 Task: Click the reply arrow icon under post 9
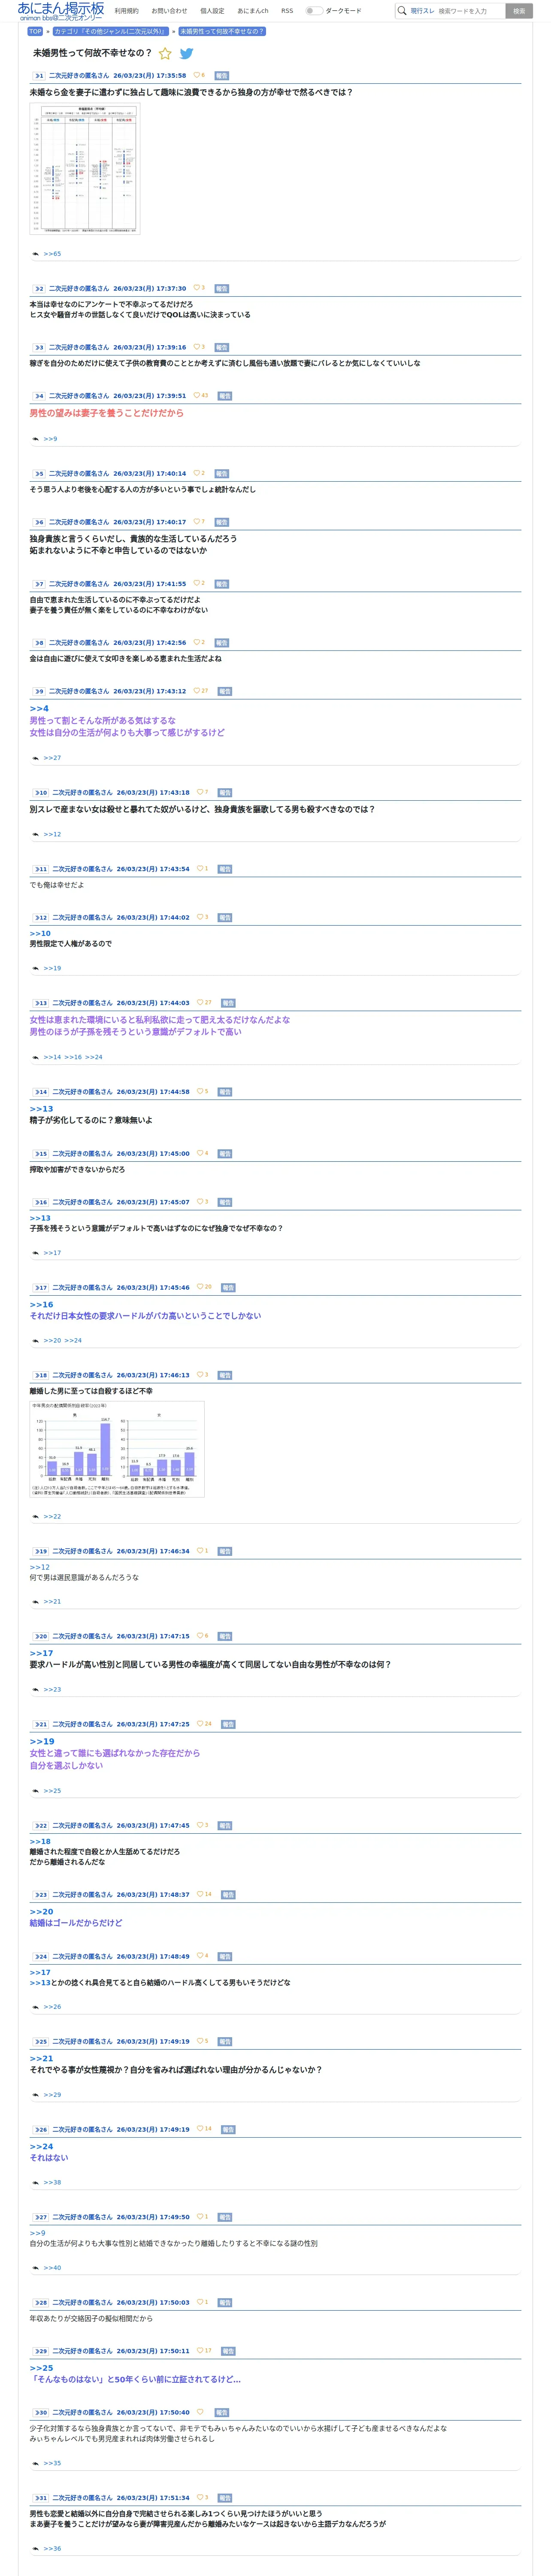(36, 758)
